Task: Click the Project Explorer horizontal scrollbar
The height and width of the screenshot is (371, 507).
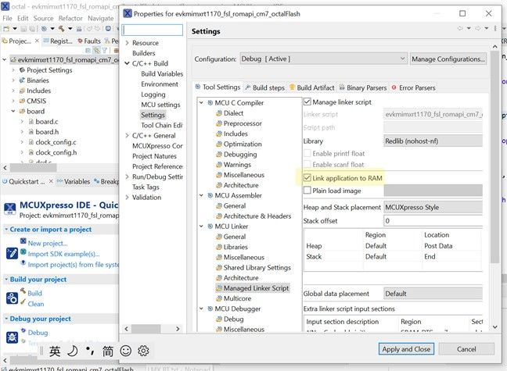Action: pyautogui.click(x=34, y=168)
